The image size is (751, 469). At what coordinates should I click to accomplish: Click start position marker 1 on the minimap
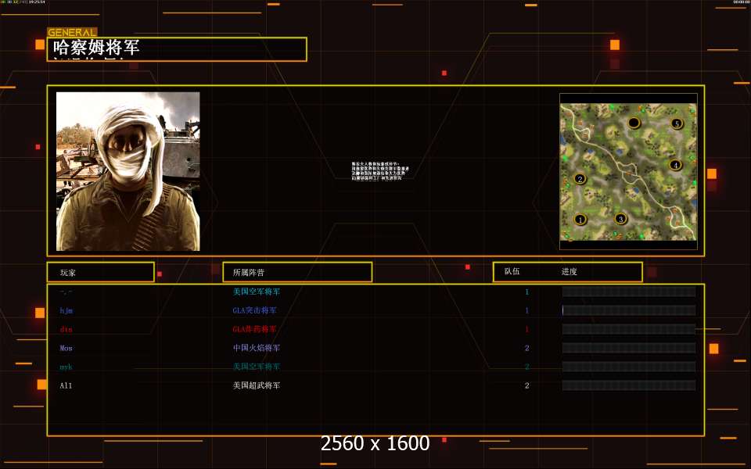580,220
